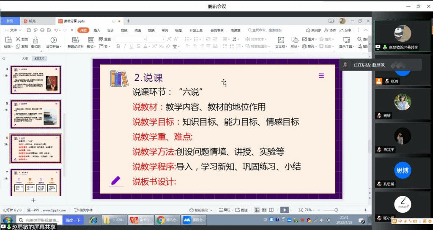Viewport: 433px width, 230px height.
Task: Click the 分享 share button
Action: pyautogui.click(x=345, y=30)
